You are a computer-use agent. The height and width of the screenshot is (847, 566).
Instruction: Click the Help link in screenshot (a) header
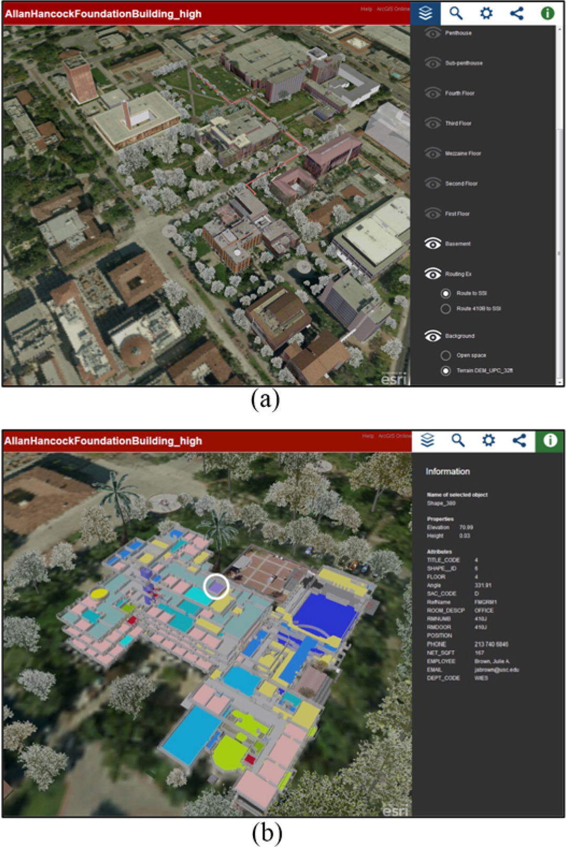click(366, 9)
